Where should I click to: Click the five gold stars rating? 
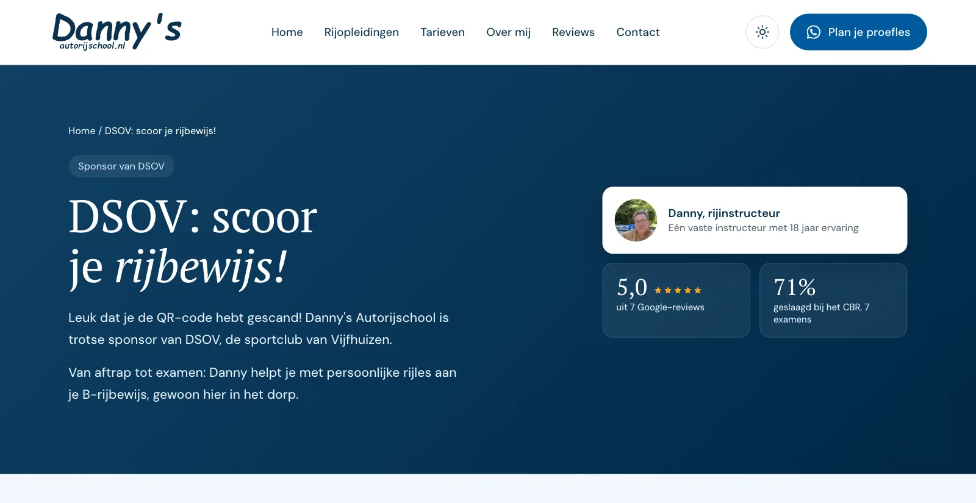(x=678, y=290)
